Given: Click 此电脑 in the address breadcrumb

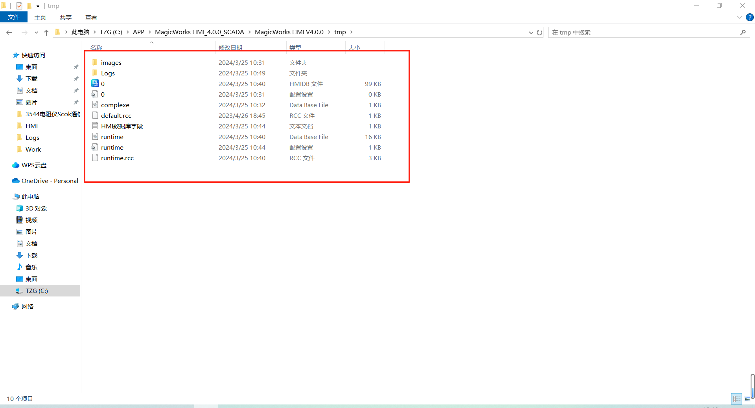Looking at the screenshot, I should (x=80, y=32).
